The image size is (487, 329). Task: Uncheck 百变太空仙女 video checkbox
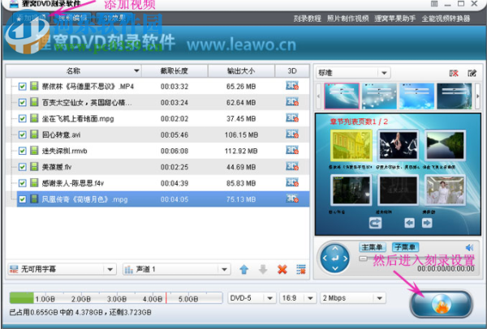click(23, 102)
